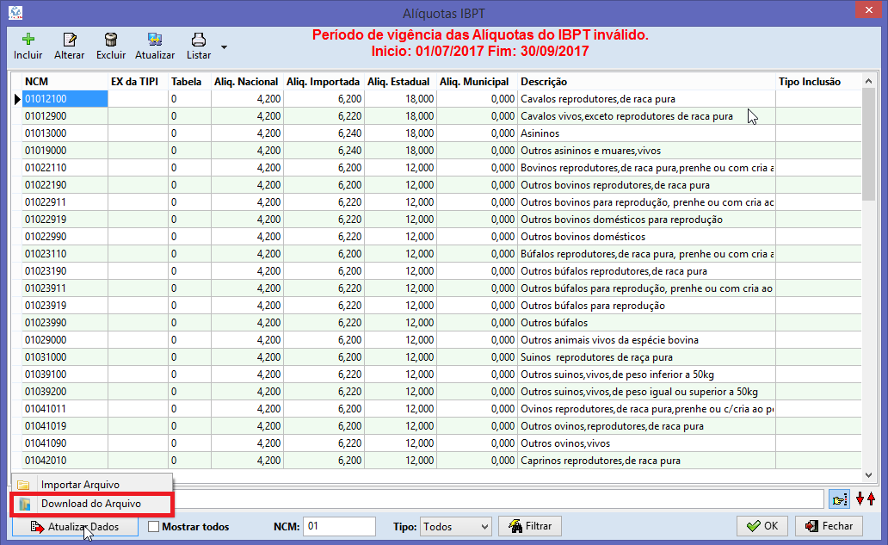The image size is (888, 545).
Task: Click the Atualizar toolbar icon
Action: click(155, 40)
